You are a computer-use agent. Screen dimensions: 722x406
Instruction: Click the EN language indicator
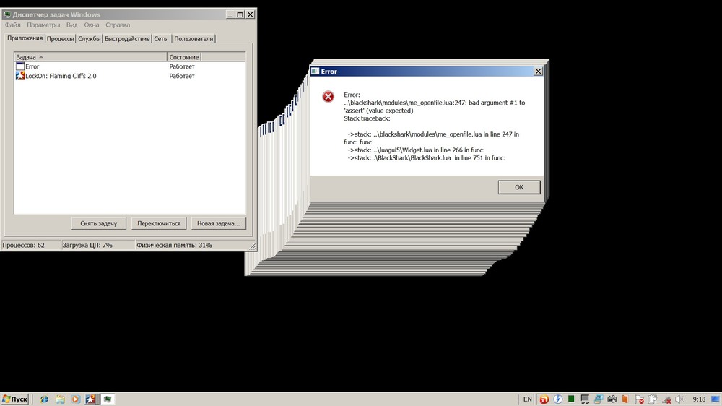(527, 399)
